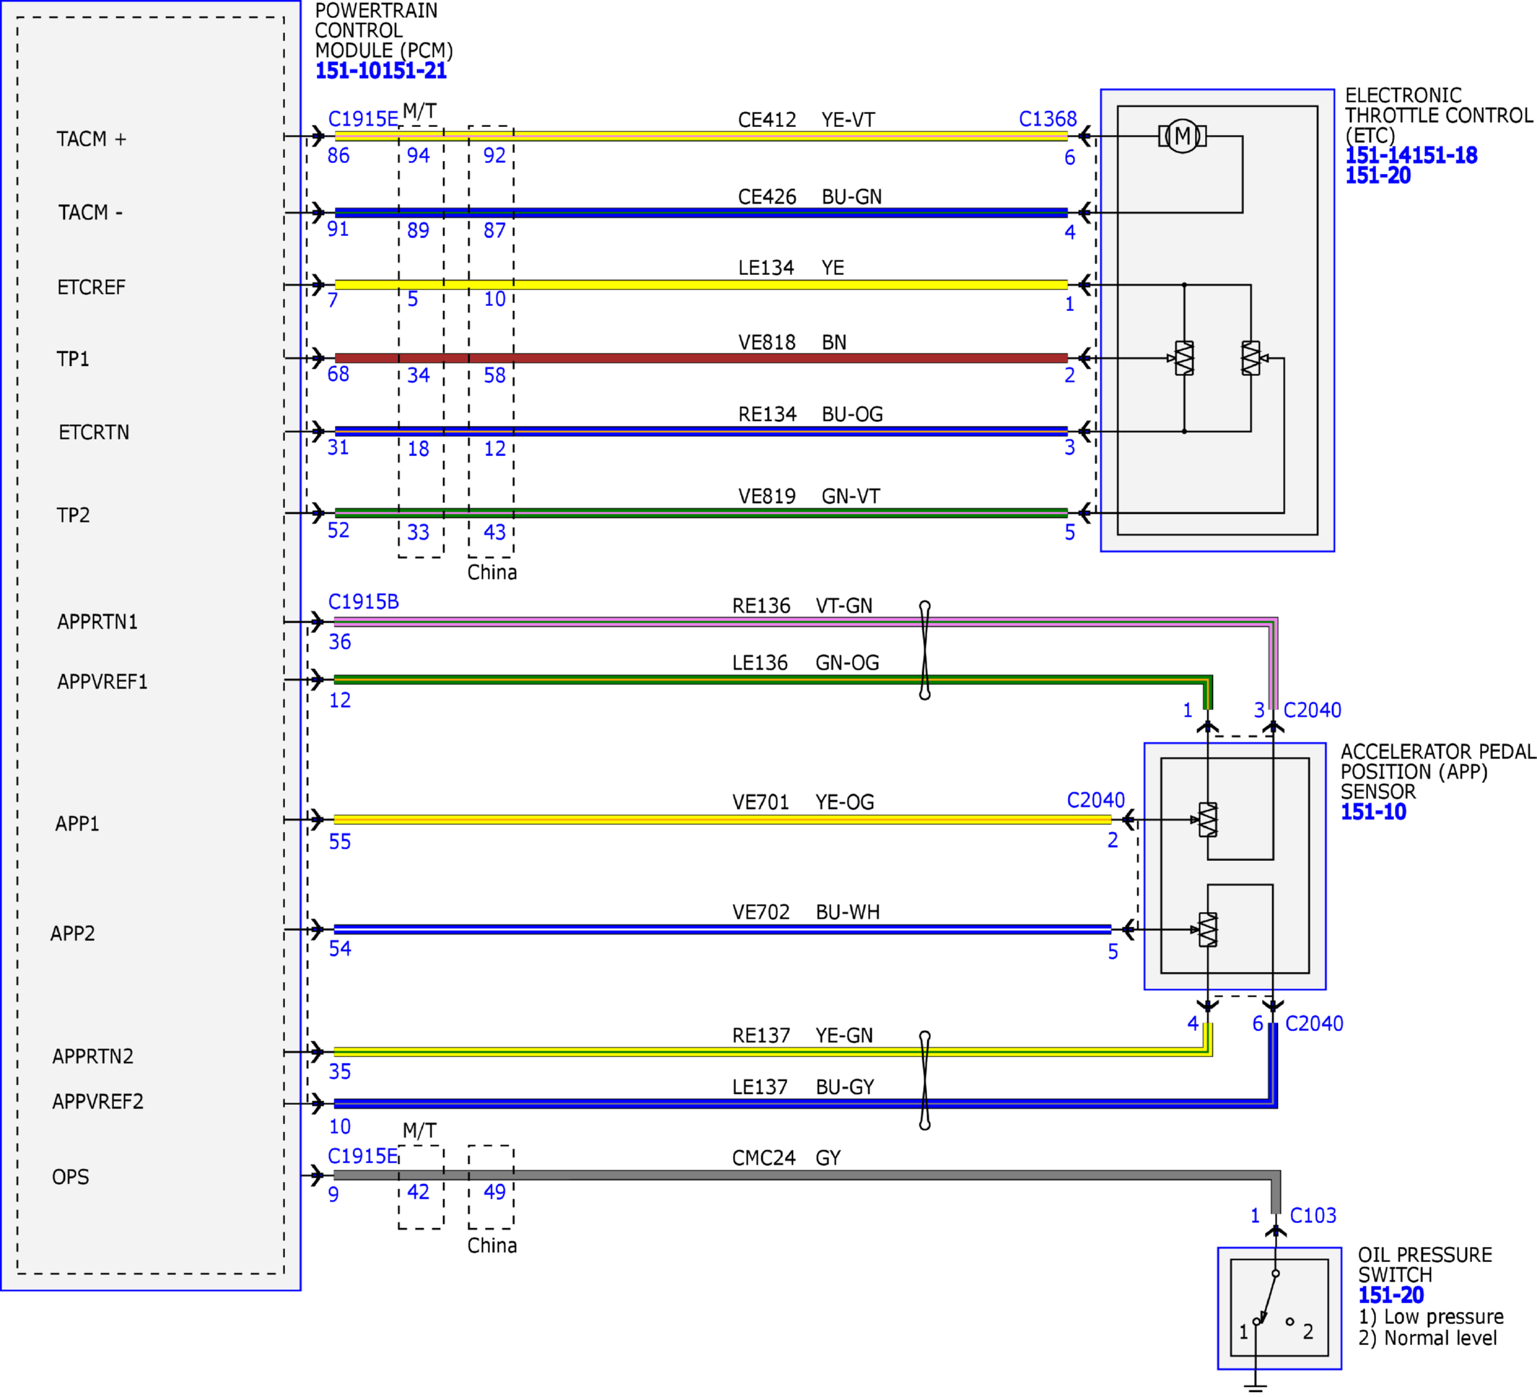Select the C2040 label above the VE701 wire end
Viewport: 1537px width, 1397px height.
(x=1095, y=800)
